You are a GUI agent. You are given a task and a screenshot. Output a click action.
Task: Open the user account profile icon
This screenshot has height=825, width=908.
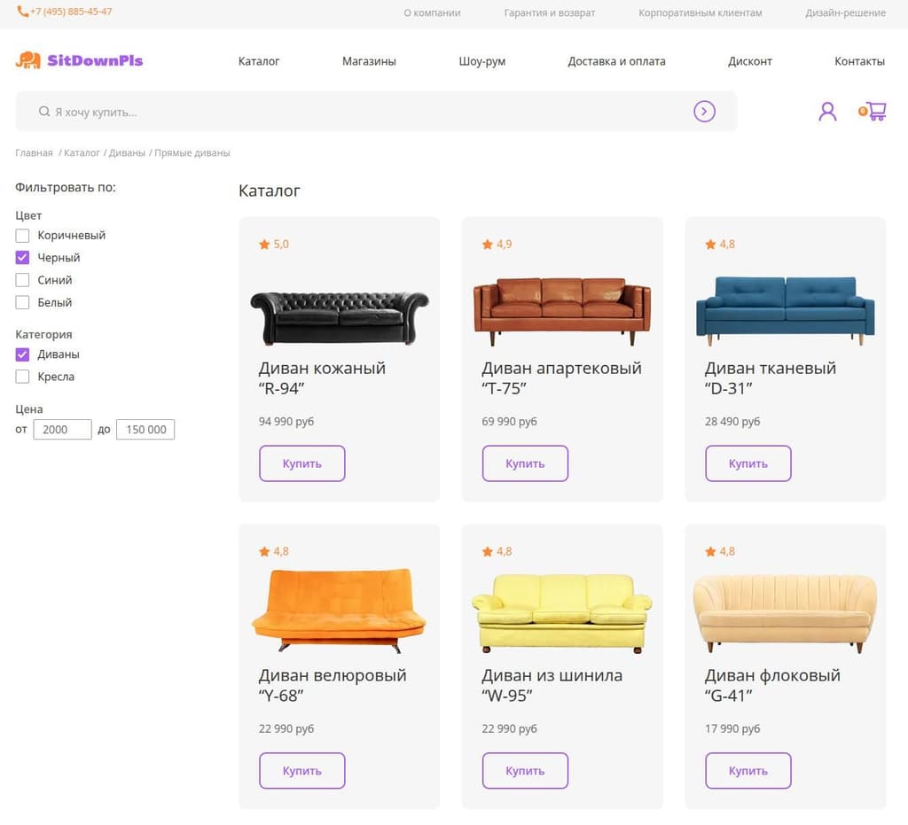[827, 111]
